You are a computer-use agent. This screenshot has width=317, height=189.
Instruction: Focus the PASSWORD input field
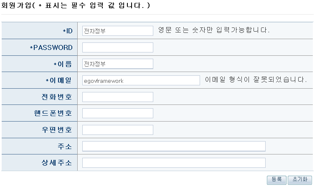coord(118,47)
